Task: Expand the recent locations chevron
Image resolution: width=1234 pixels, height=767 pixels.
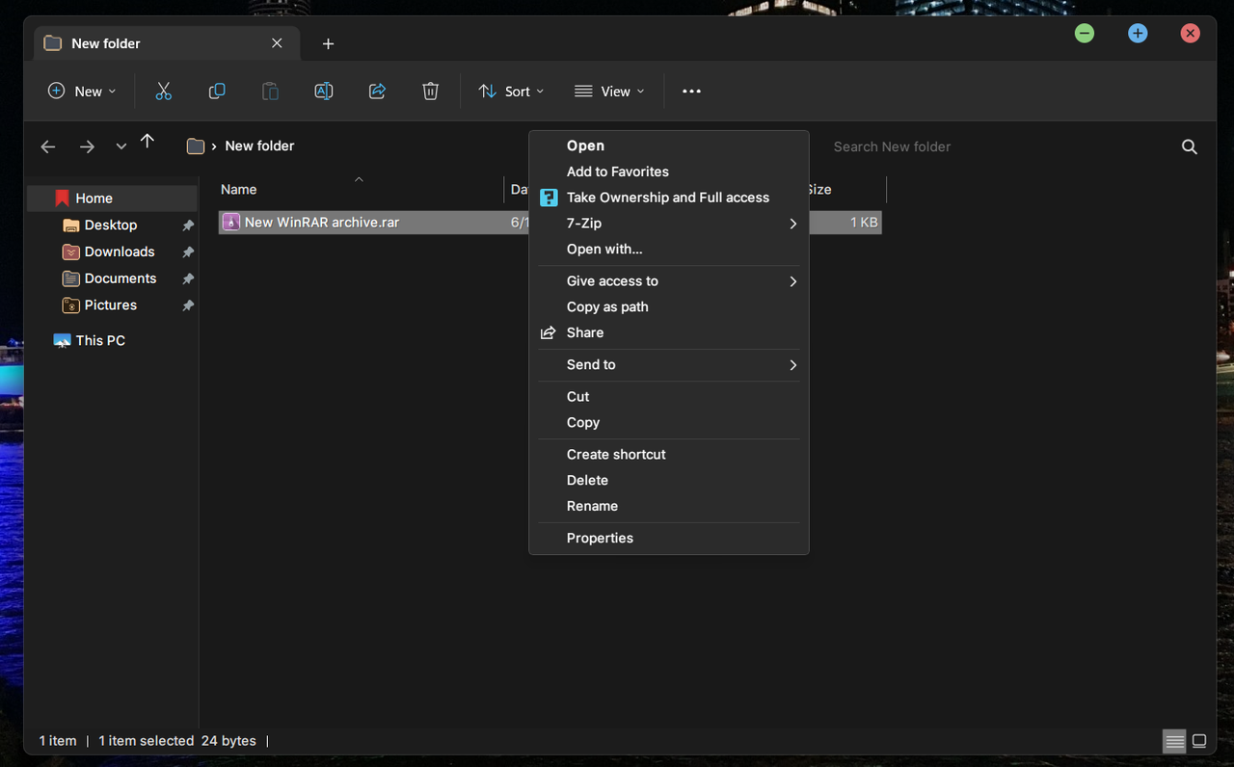Action: [121, 145]
